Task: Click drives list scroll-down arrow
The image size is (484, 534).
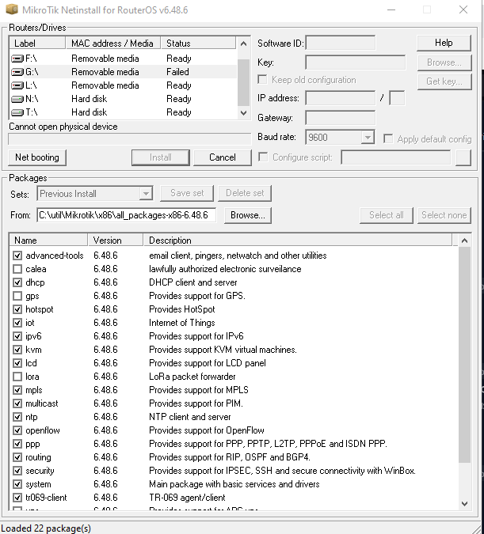Action: (243, 113)
